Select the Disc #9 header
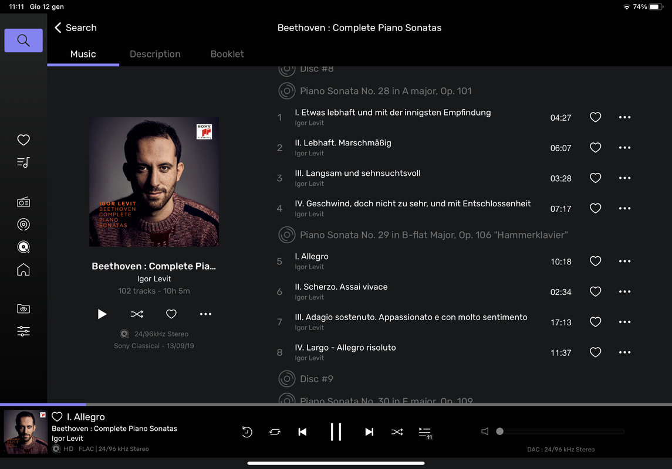The image size is (672, 469). [x=317, y=379]
